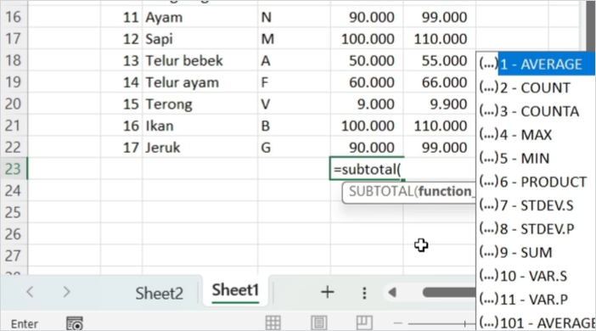Go to previous sheet tab arrow
The width and height of the screenshot is (596, 331).
pos(30,292)
